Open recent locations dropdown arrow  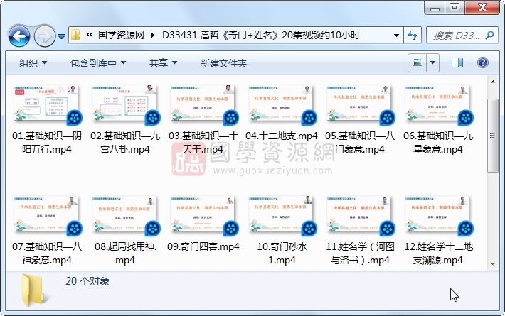61,36
